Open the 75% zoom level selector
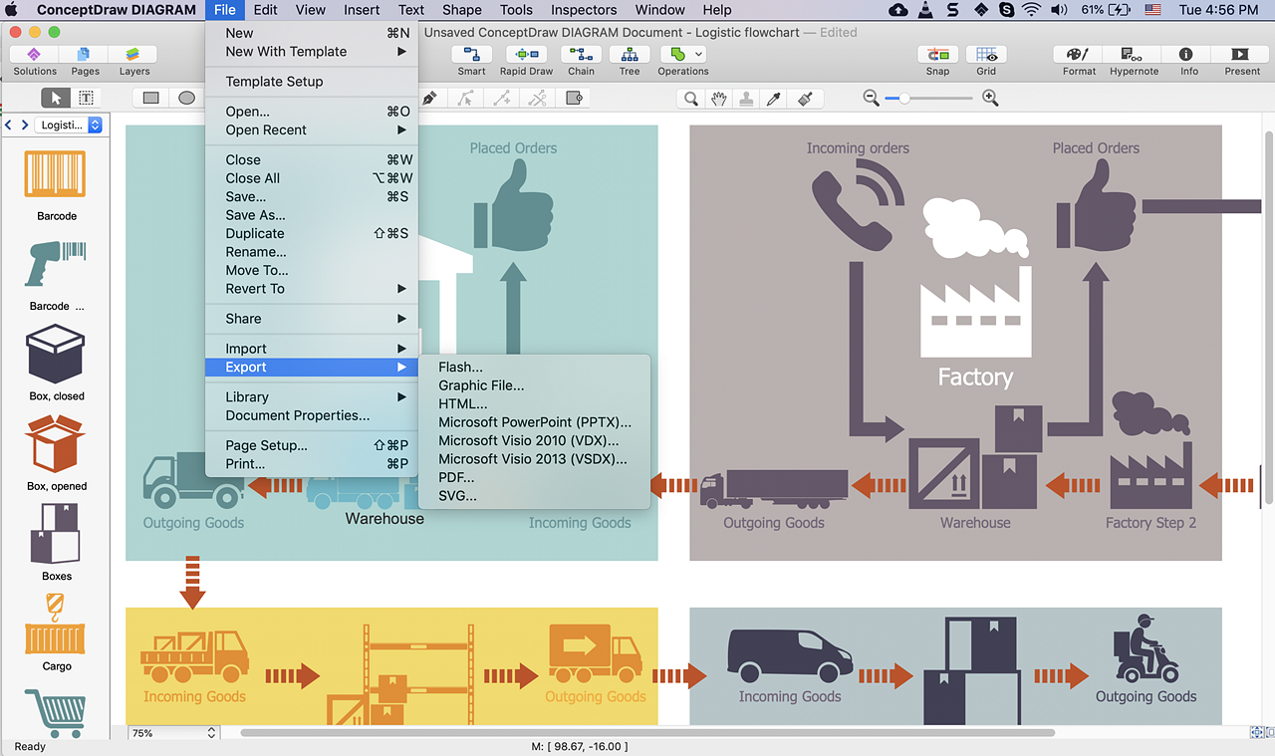 pyautogui.click(x=173, y=733)
